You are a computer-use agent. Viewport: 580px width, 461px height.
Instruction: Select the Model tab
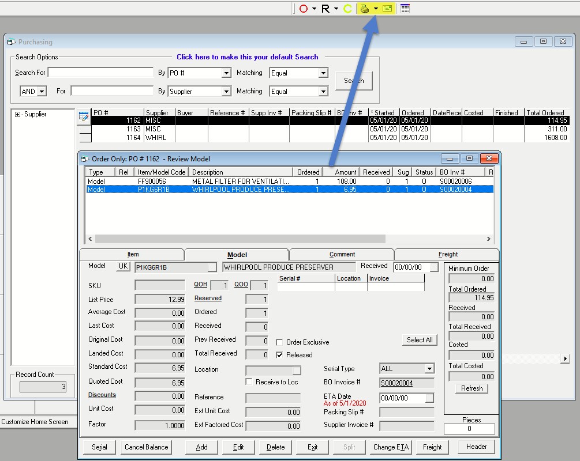[237, 255]
